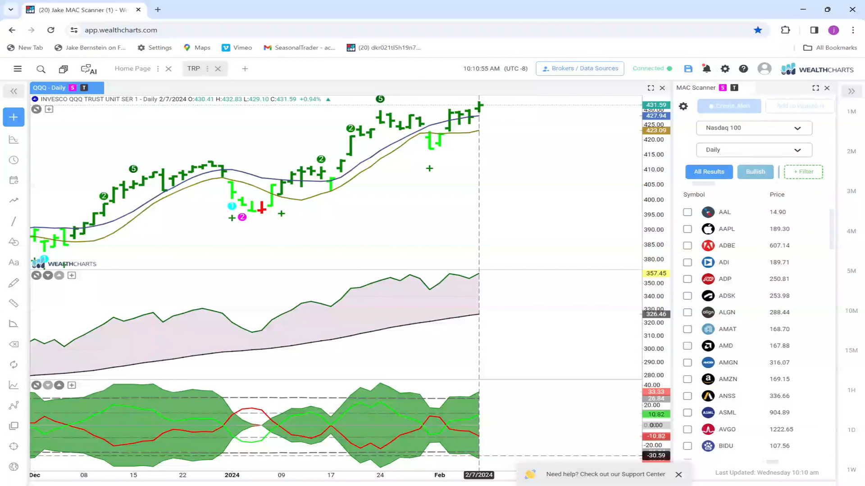The height and width of the screenshot is (486, 865).
Task: Maximize the QQQ chart panel
Action: tap(651, 88)
